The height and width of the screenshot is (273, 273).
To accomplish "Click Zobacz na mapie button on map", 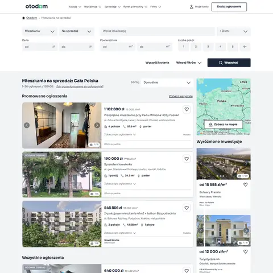I will 224,125.
